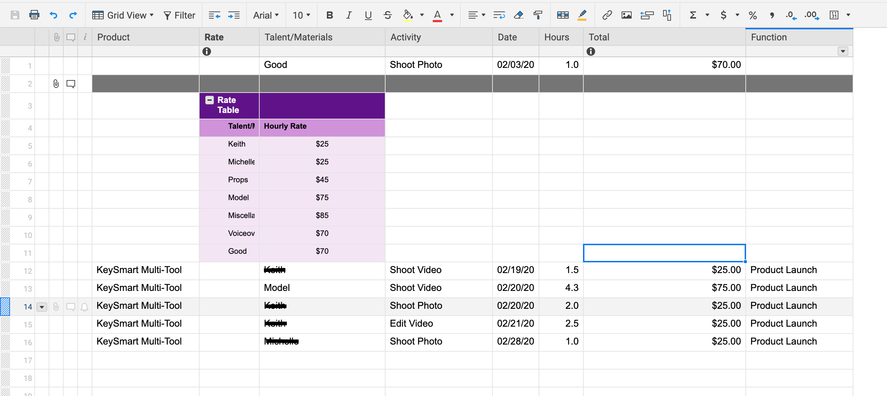Open the fill color dropdown arrow
Viewport: 887px width, 396px height.
pos(422,15)
